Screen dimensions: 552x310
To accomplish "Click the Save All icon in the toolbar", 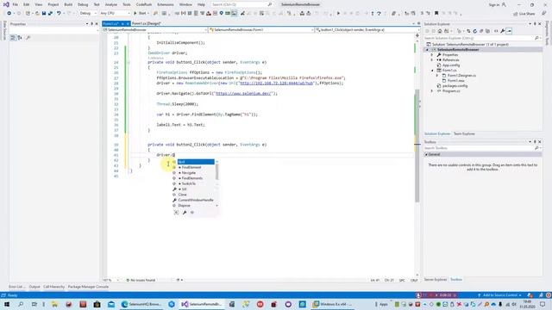I will coord(50,14).
